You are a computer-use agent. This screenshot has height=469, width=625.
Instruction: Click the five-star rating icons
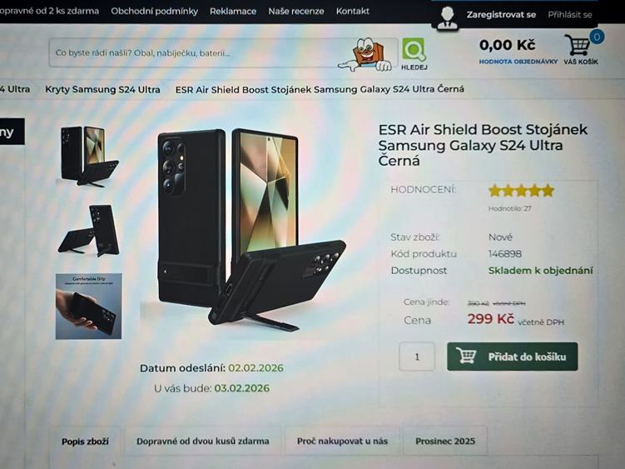(x=521, y=191)
